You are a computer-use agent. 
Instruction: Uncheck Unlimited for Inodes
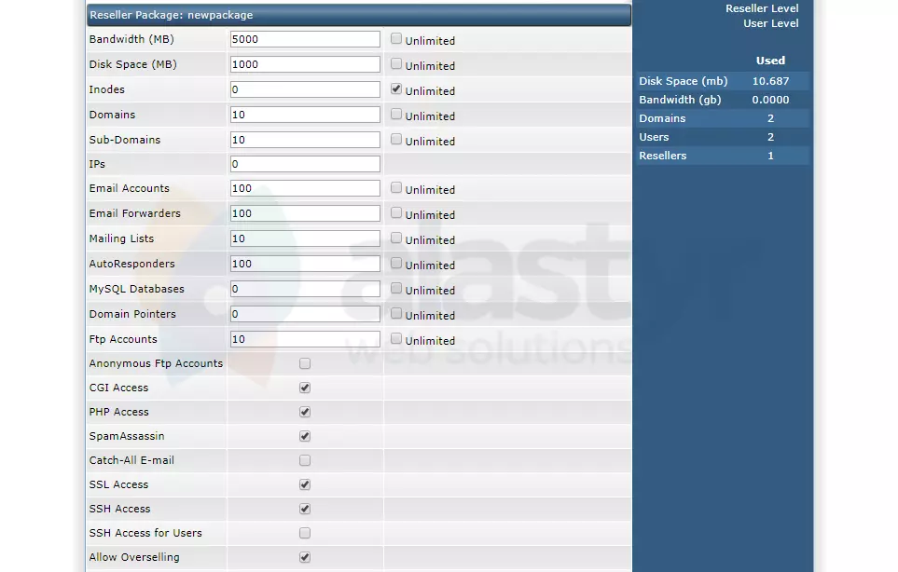[x=395, y=89]
